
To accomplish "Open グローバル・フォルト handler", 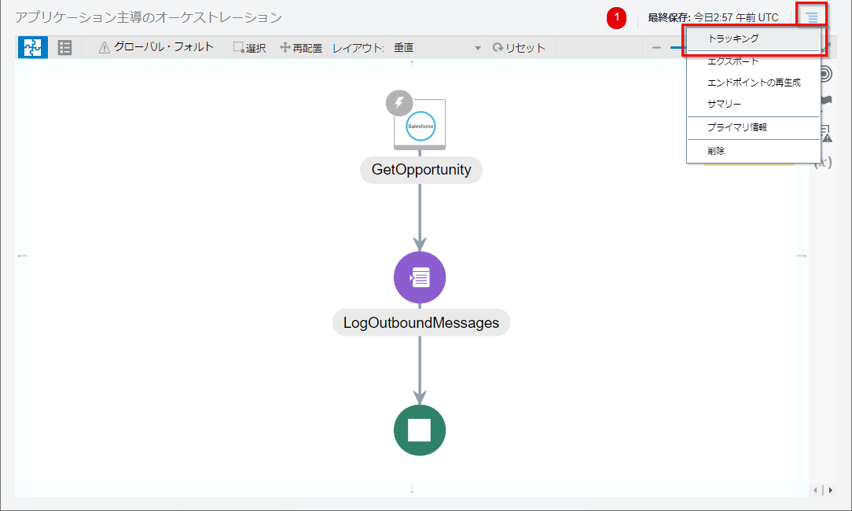I will pyautogui.click(x=156, y=47).
